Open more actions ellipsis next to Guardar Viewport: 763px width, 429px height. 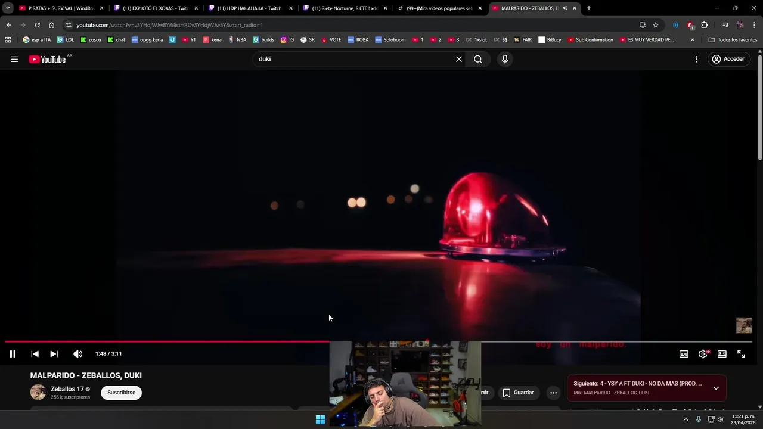click(x=553, y=393)
